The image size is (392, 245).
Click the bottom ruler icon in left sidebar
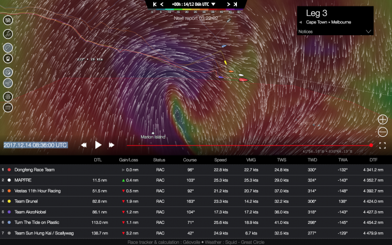[8, 108]
